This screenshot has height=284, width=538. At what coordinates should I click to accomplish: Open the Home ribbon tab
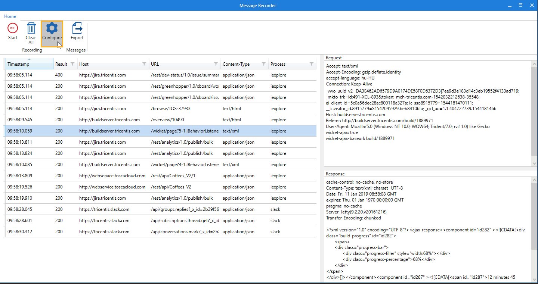(10, 16)
